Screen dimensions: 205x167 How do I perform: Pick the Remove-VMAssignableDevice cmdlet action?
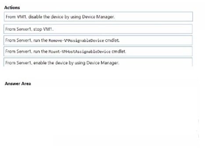(x=98, y=40)
